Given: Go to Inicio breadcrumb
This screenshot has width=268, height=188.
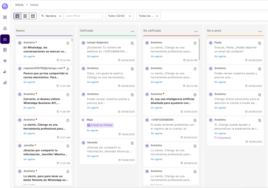Looking at the screenshot, I should pyautogui.click(x=19, y=5).
